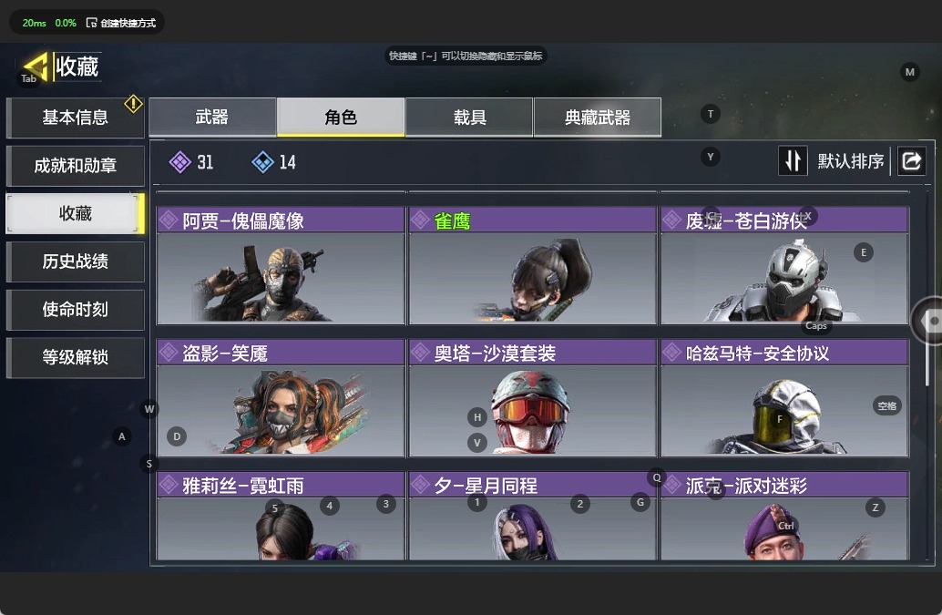Click the blue diamond counter showing 14
The image size is (942, 615).
click(x=274, y=162)
